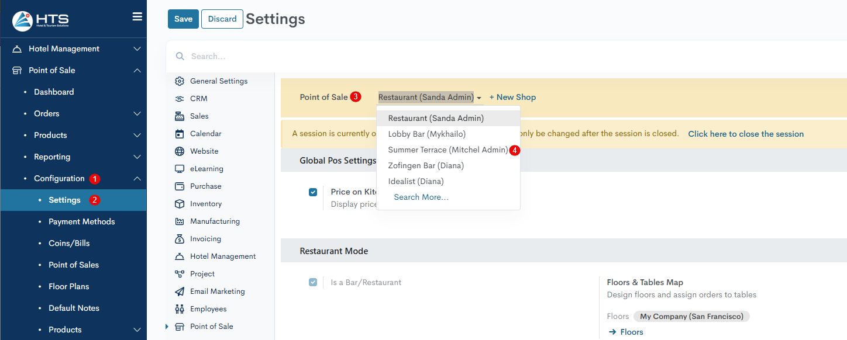Image resolution: width=847 pixels, height=340 pixels.
Task: Click the Website globe icon
Action: pos(180,151)
